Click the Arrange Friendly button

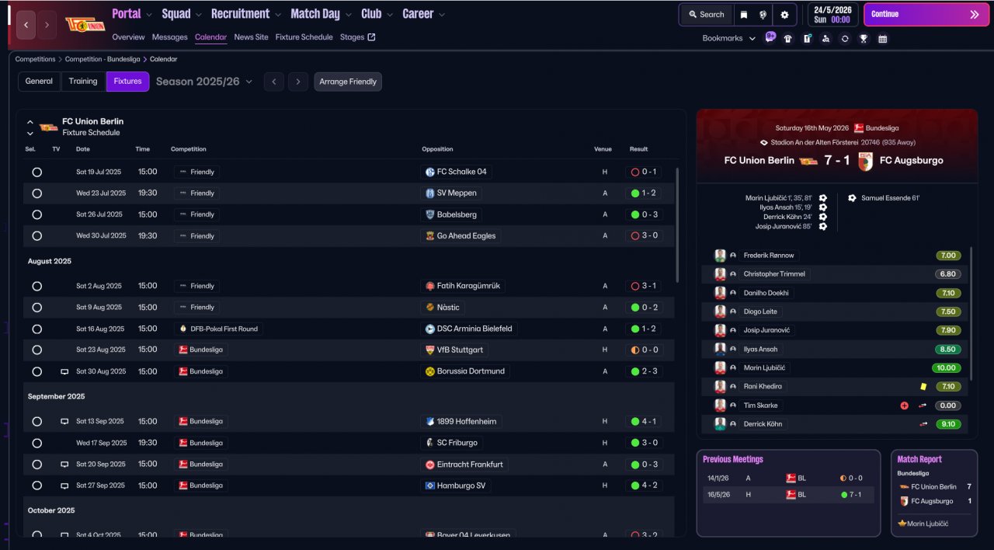pos(348,82)
